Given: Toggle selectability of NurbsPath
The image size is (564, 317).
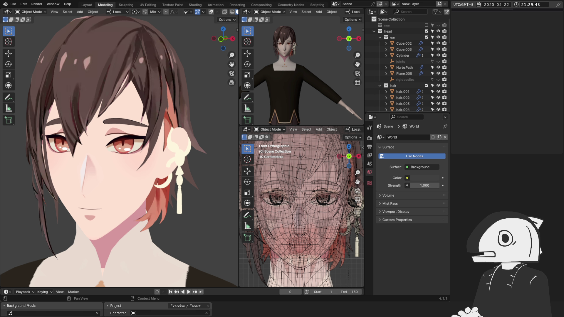Looking at the screenshot, I should (432, 68).
